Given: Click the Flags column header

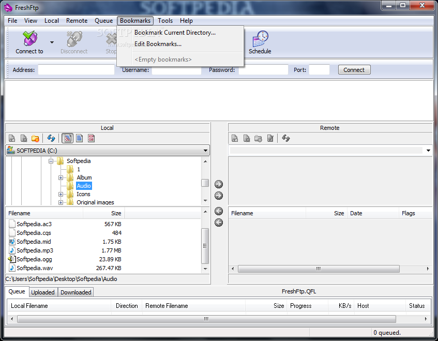Looking at the screenshot, I should [415, 213].
